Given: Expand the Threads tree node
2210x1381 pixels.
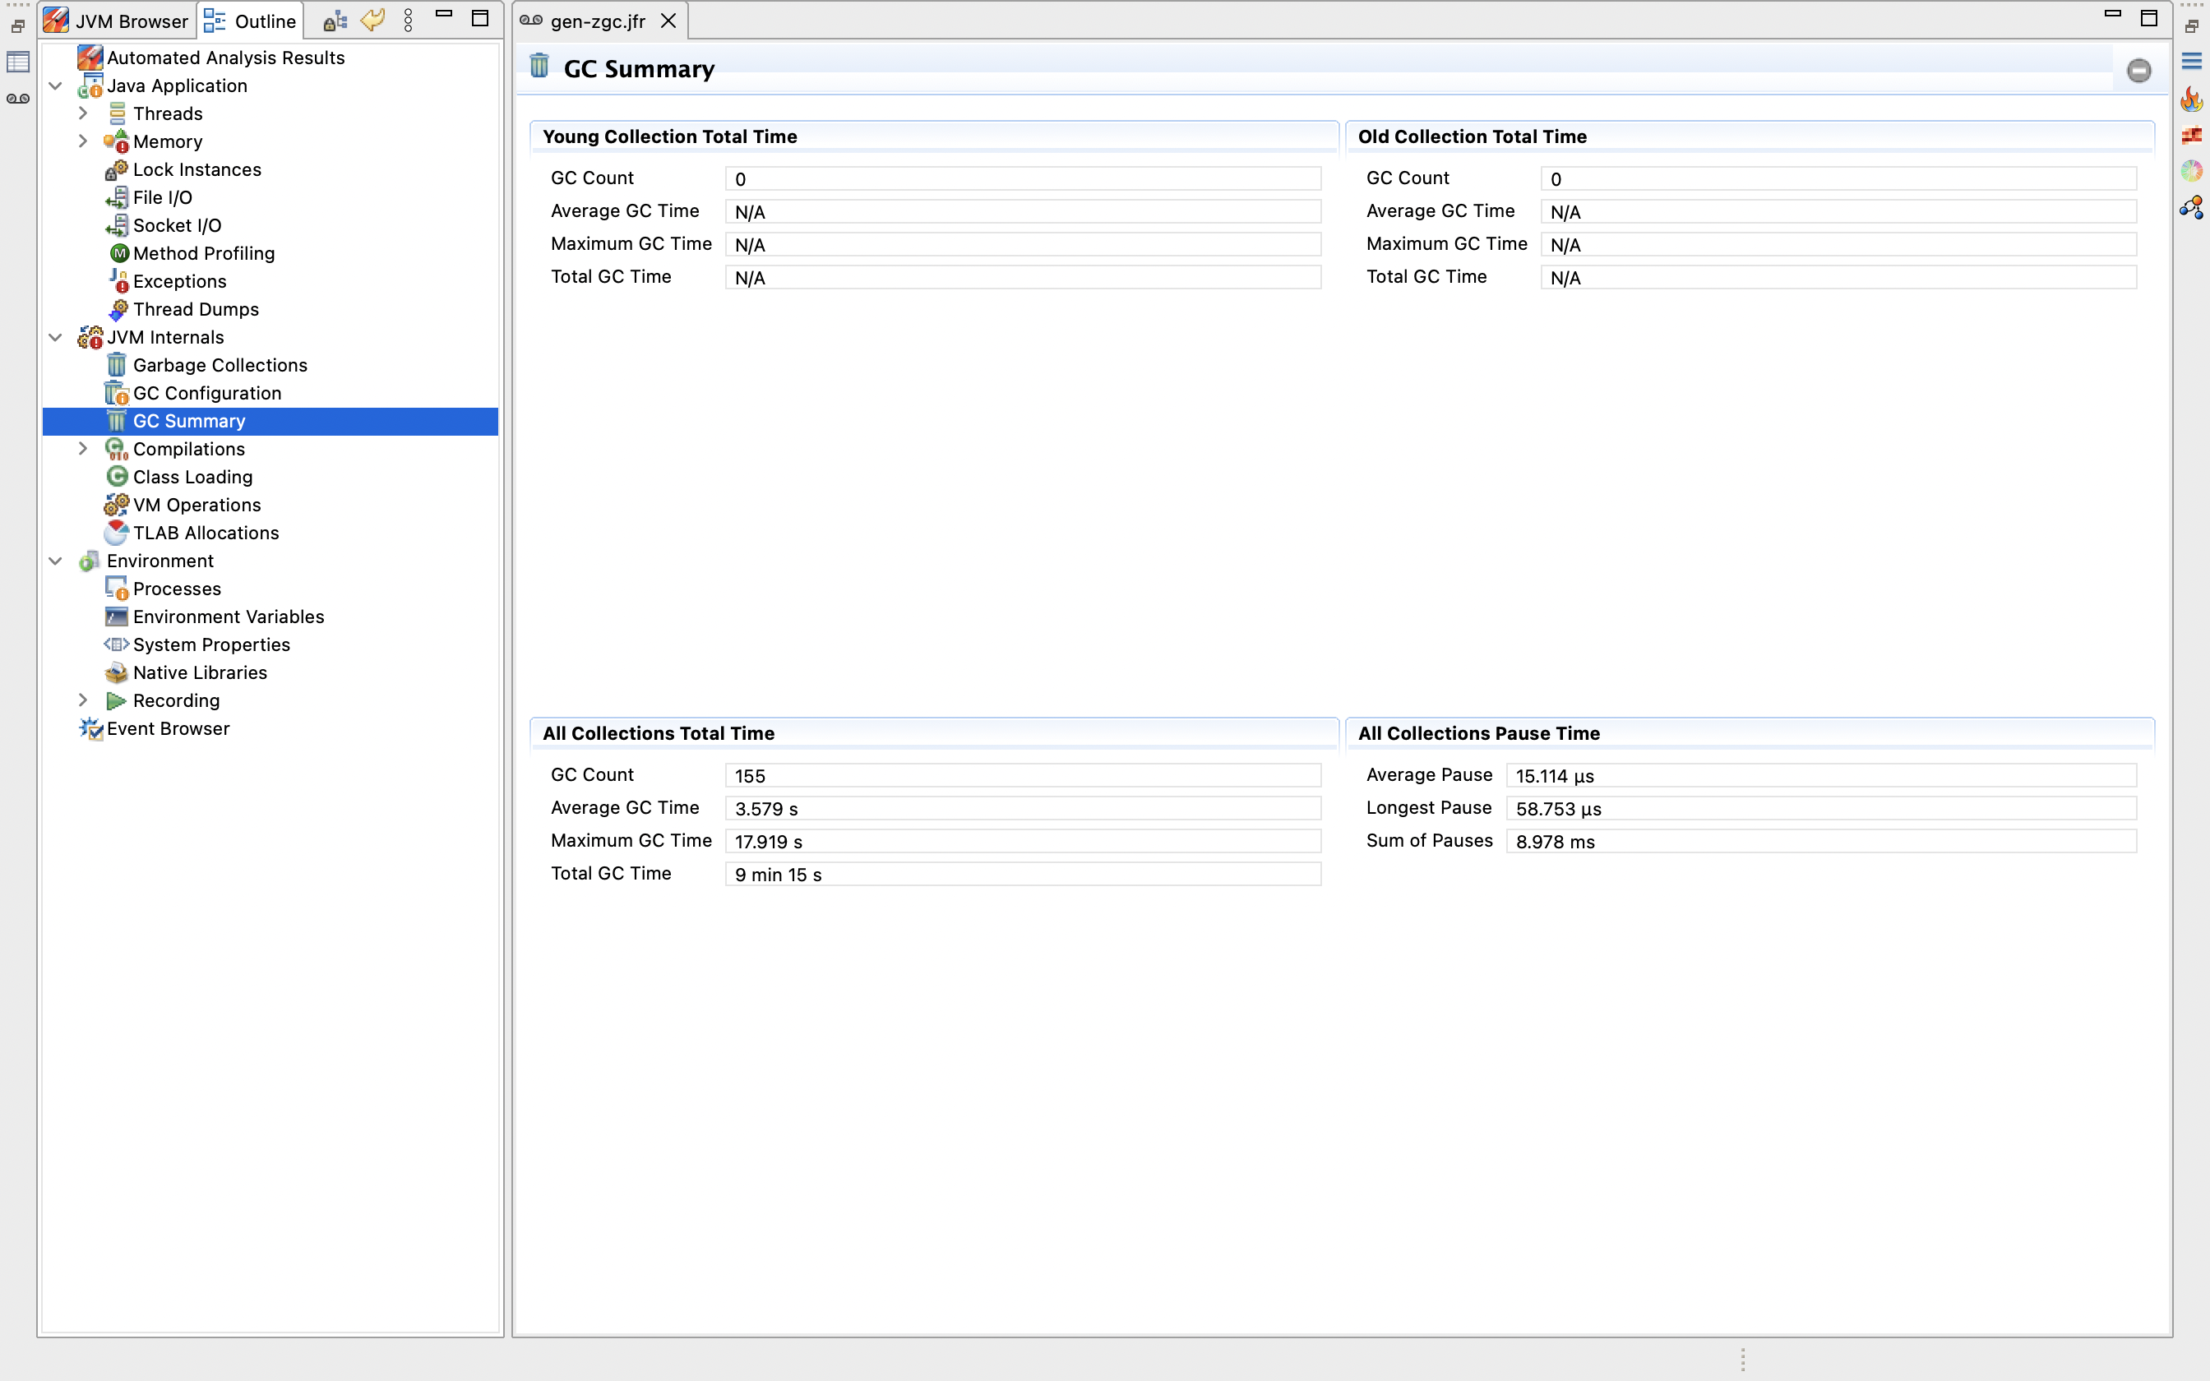Looking at the screenshot, I should point(83,113).
